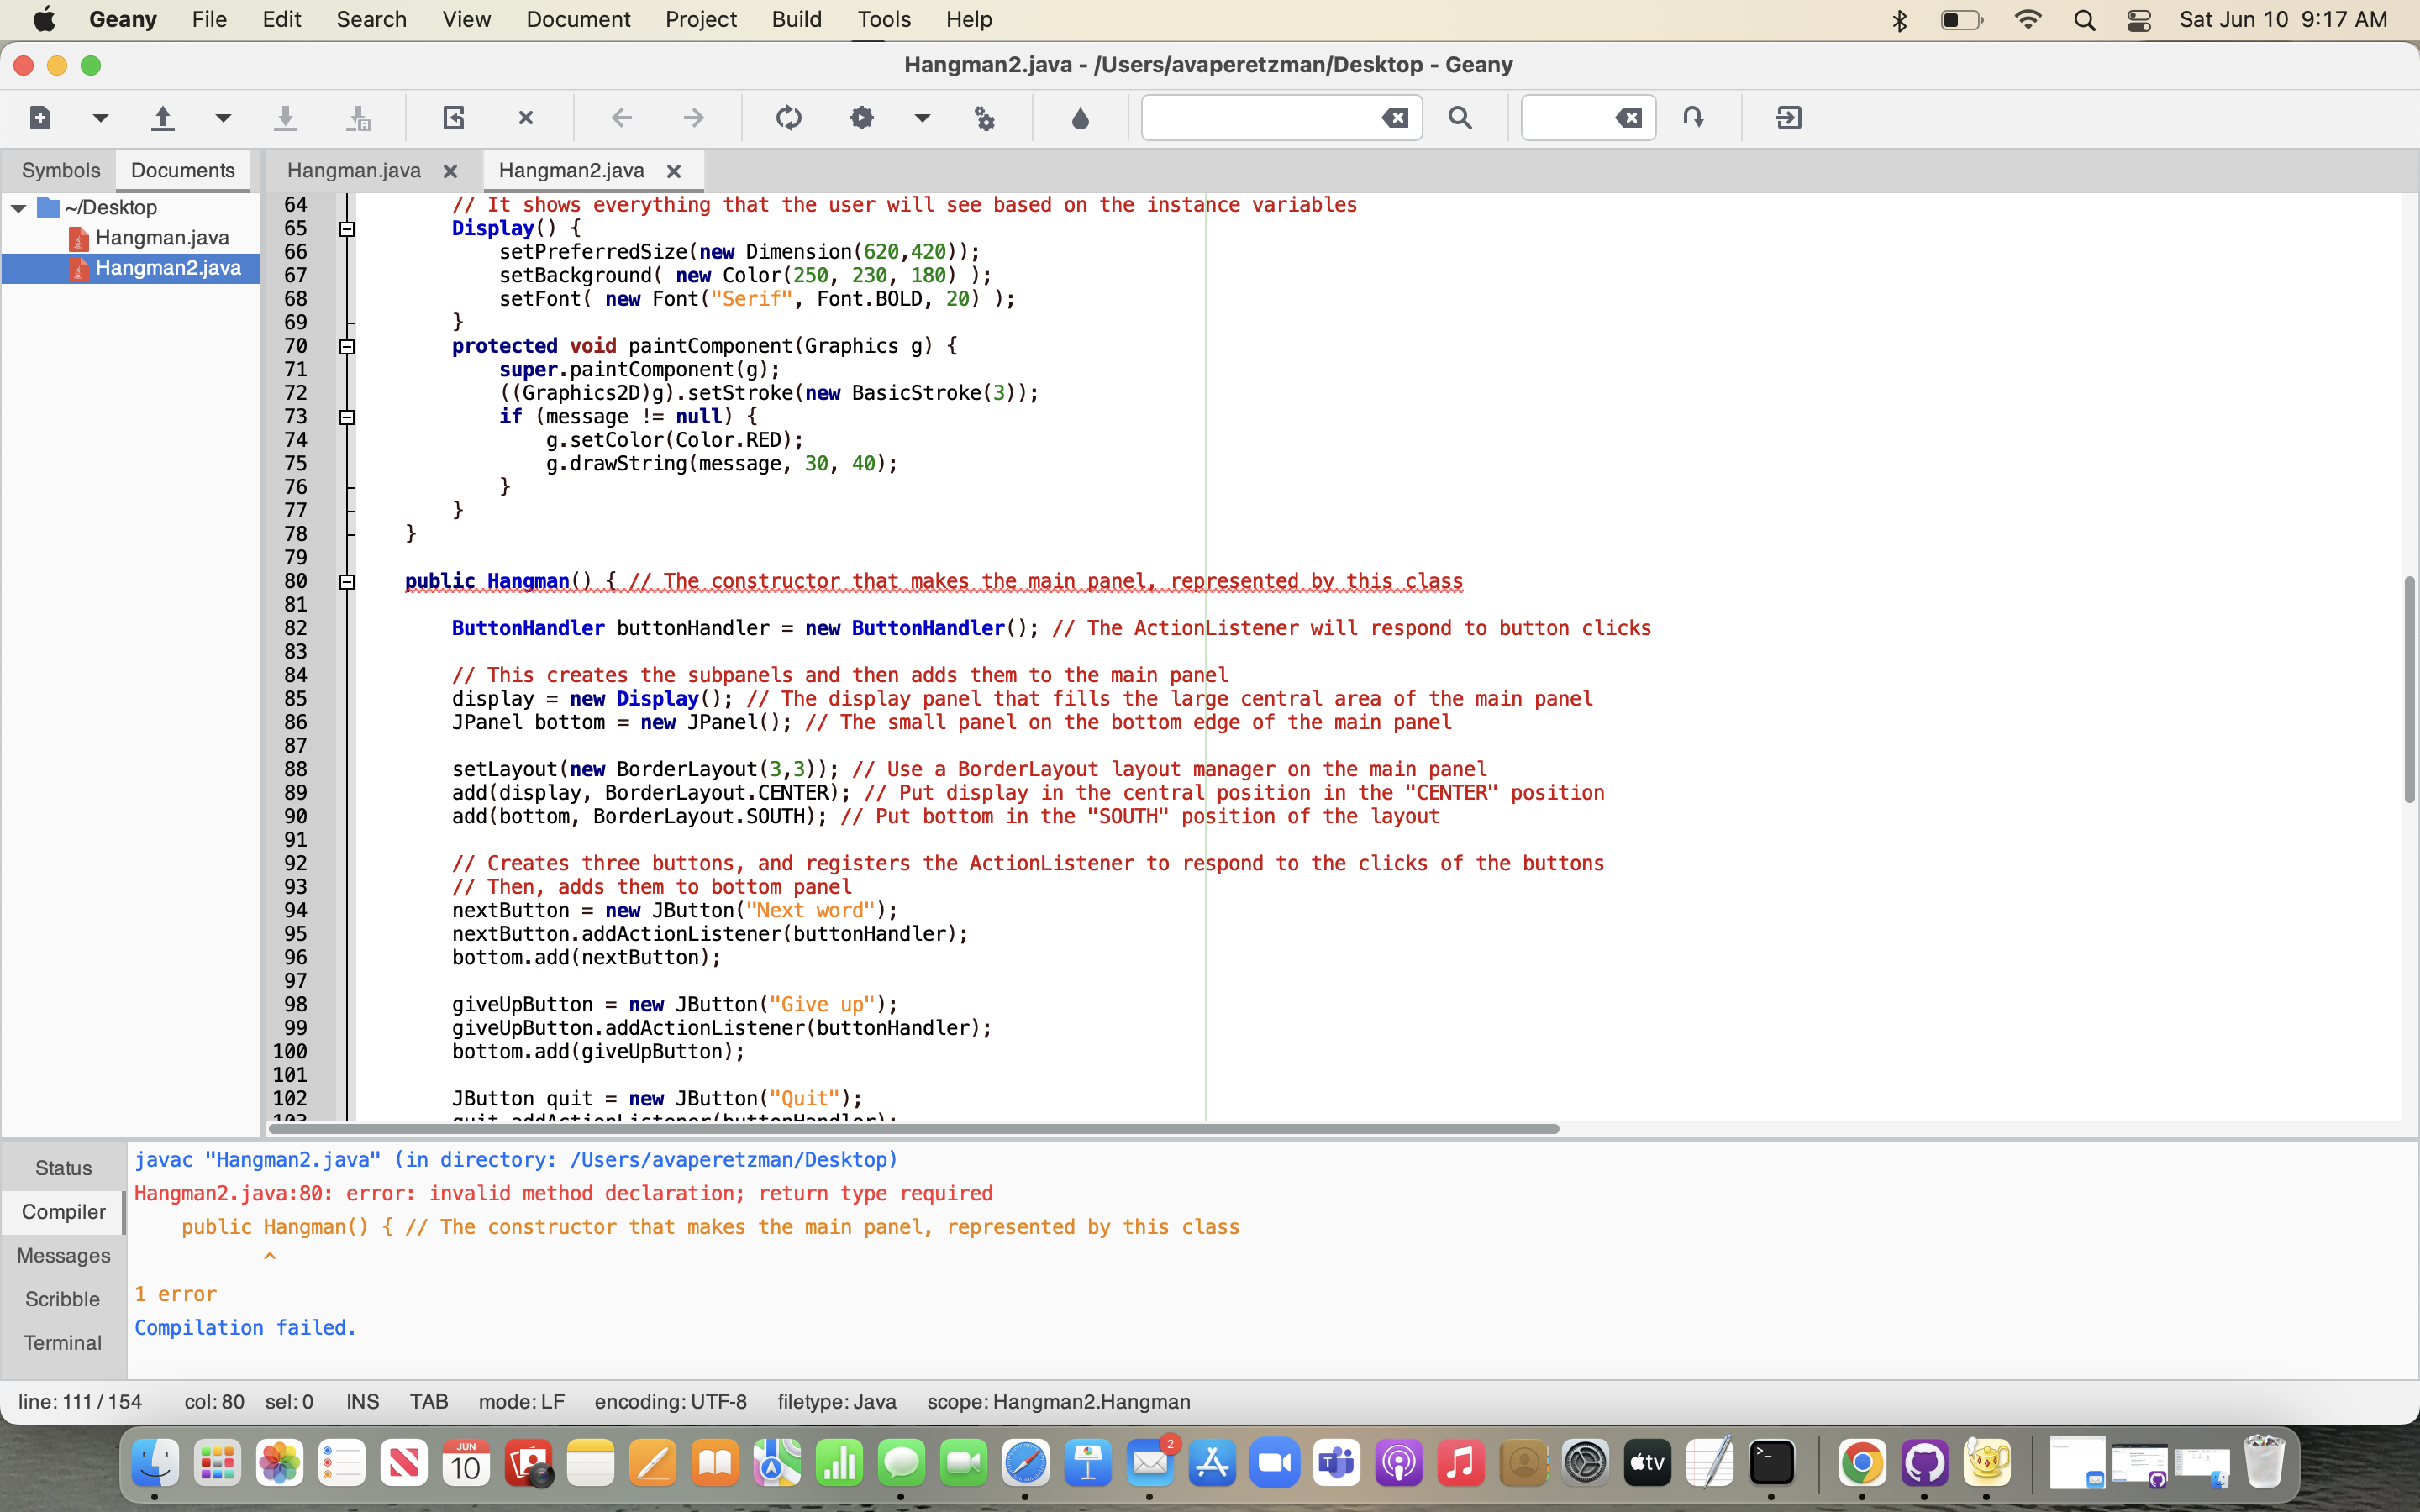Collapse the fold marker at line 80
This screenshot has width=2420, height=1512.
[x=347, y=582]
